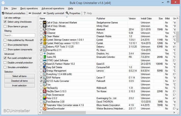Open the Help menu in menu bar

coord(70,8)
